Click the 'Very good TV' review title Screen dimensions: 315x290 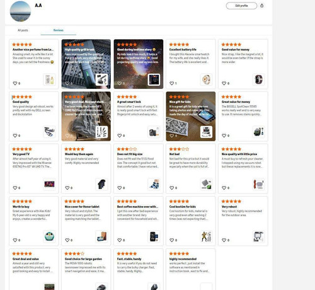coord(21,154)
